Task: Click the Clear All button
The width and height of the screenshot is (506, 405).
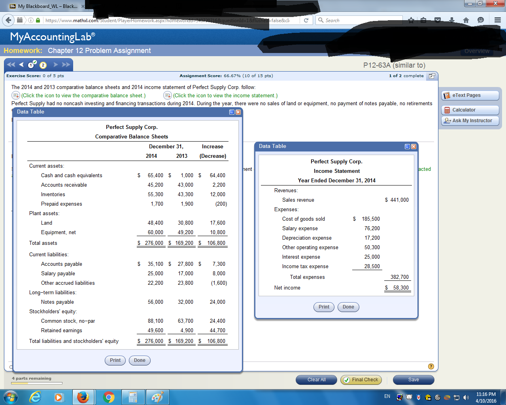Action: coord(316,380)
